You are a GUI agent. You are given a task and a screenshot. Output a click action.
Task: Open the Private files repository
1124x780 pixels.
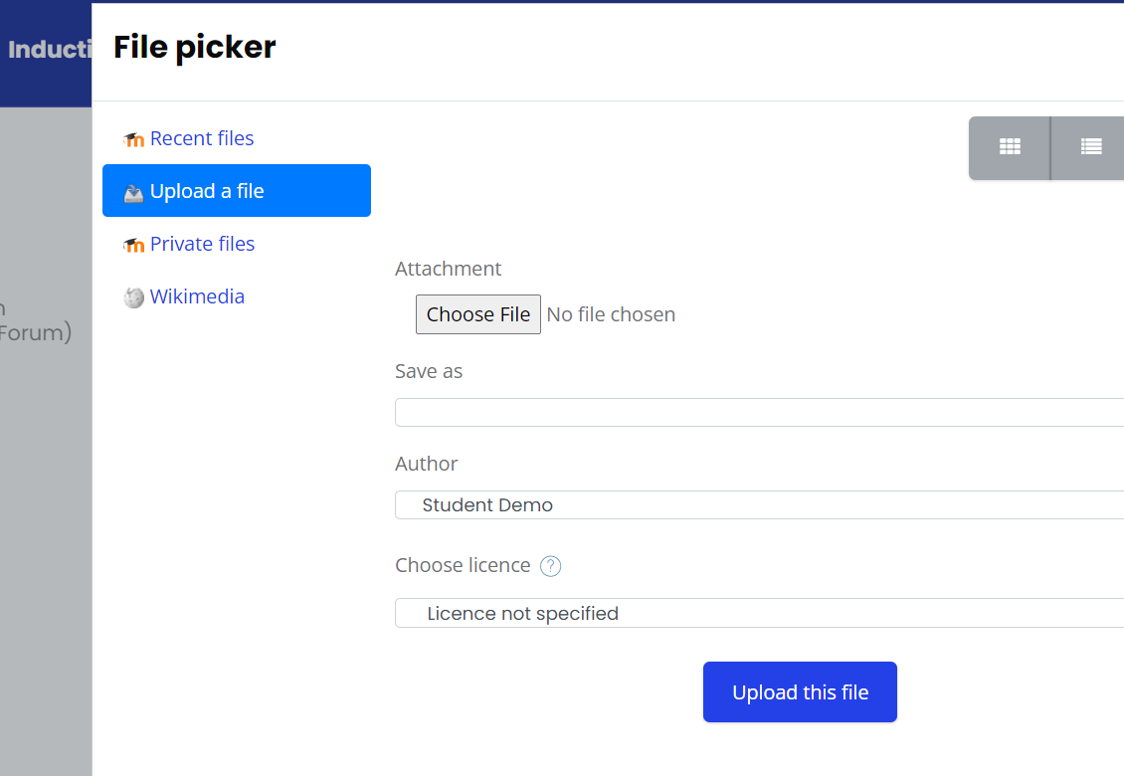pyautogui.click(x=202, y=244)
